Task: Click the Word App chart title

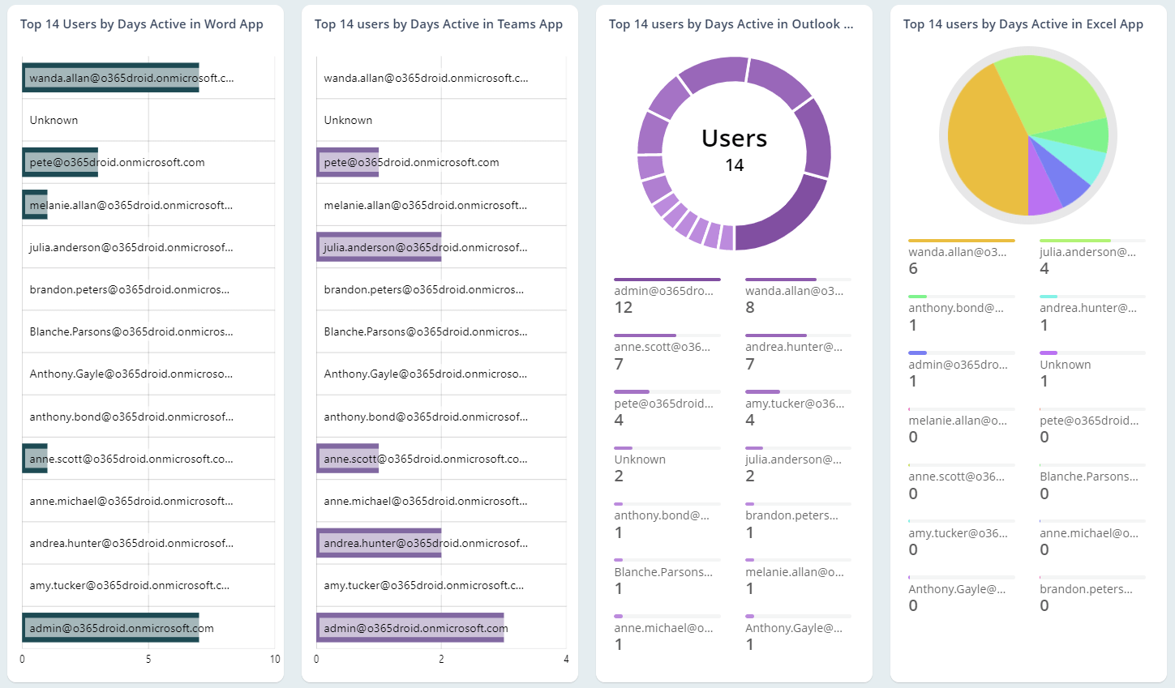Action: (142, 24)
